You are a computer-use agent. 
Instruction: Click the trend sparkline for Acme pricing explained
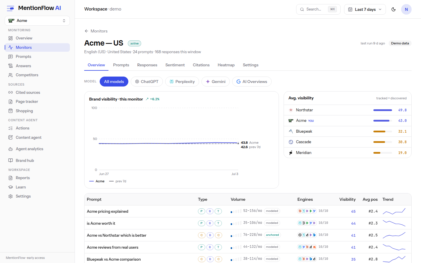pos(394,211)
